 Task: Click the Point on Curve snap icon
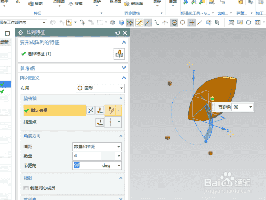click(200, 22)
